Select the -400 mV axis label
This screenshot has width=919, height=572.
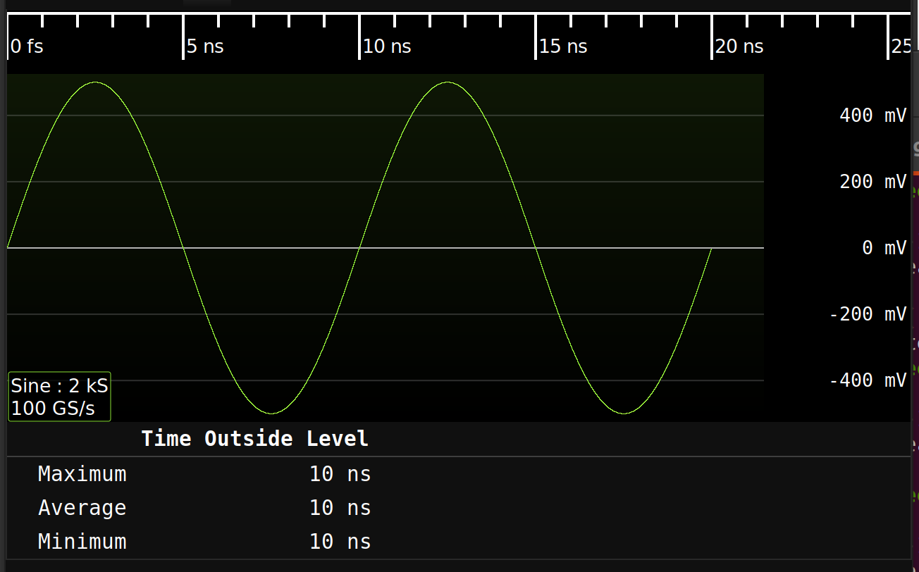point(868,380)
